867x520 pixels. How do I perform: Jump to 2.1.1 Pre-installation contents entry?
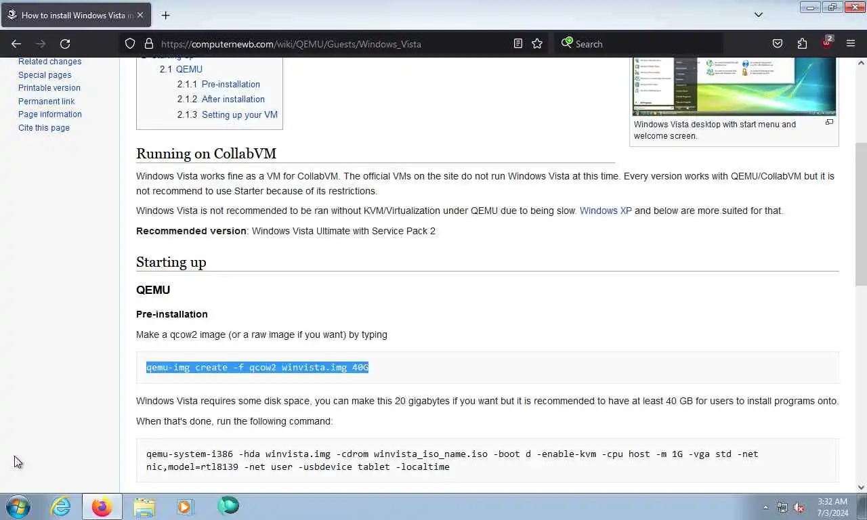(x=219, y=84)
